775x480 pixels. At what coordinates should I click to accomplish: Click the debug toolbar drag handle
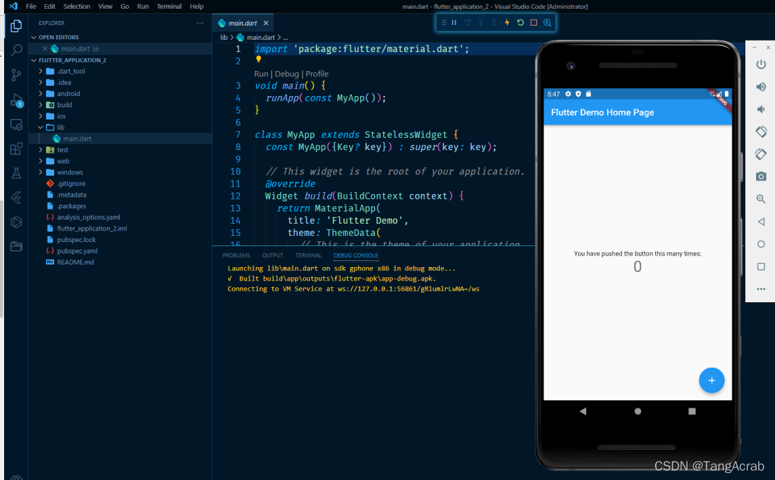(444, 23)
